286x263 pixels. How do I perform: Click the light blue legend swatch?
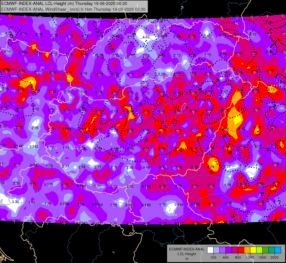(x=216, y=250)
